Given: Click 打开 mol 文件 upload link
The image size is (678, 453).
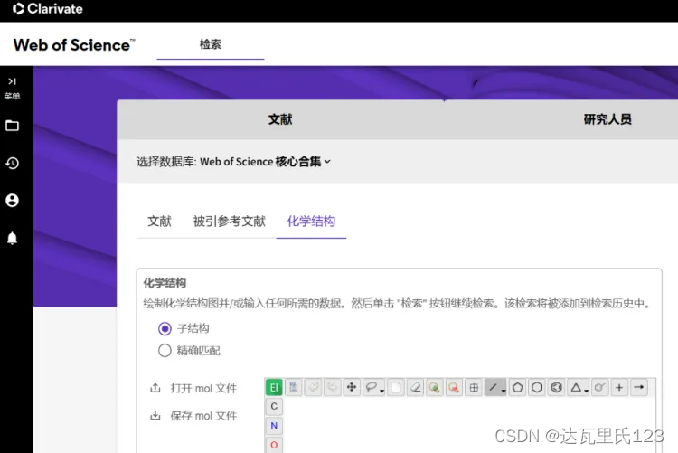Looking at the screenshot, I should (x=193, y=388).
